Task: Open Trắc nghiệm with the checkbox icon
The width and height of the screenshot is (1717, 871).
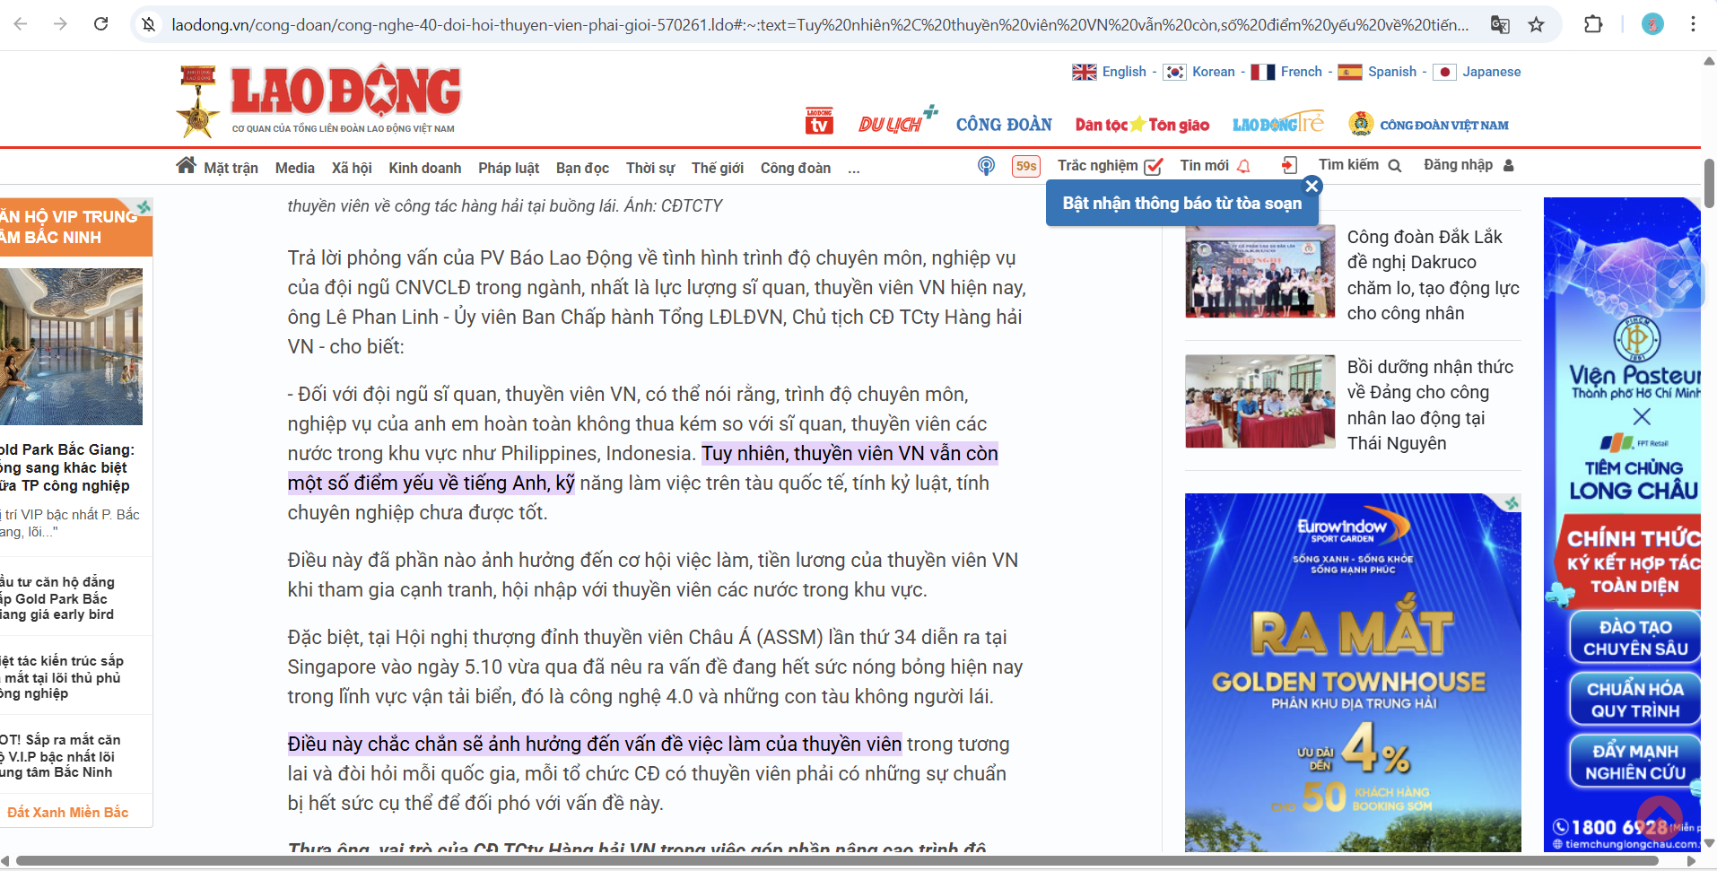Action: (1110, 166)
